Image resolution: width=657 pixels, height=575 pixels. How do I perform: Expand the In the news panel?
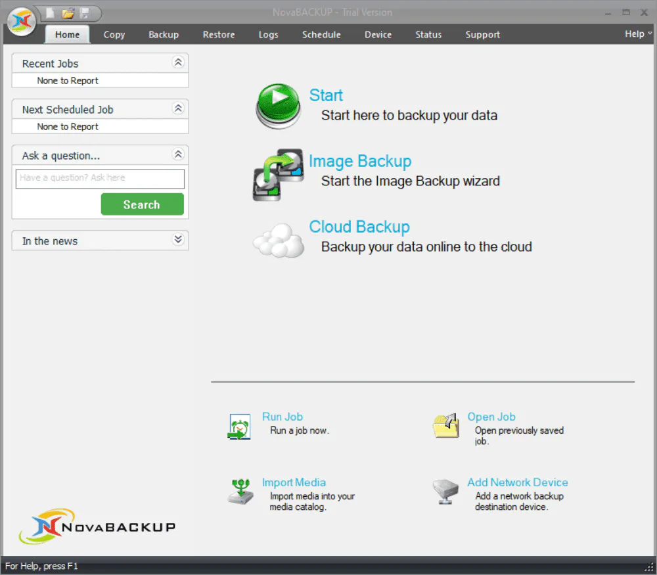178,239
